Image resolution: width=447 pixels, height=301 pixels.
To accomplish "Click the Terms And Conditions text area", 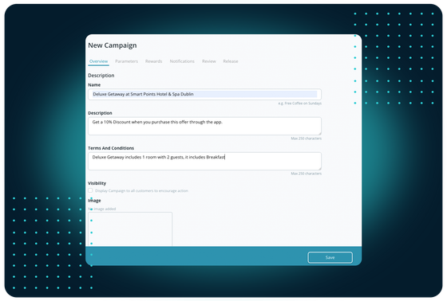I will tap(204, 162).
